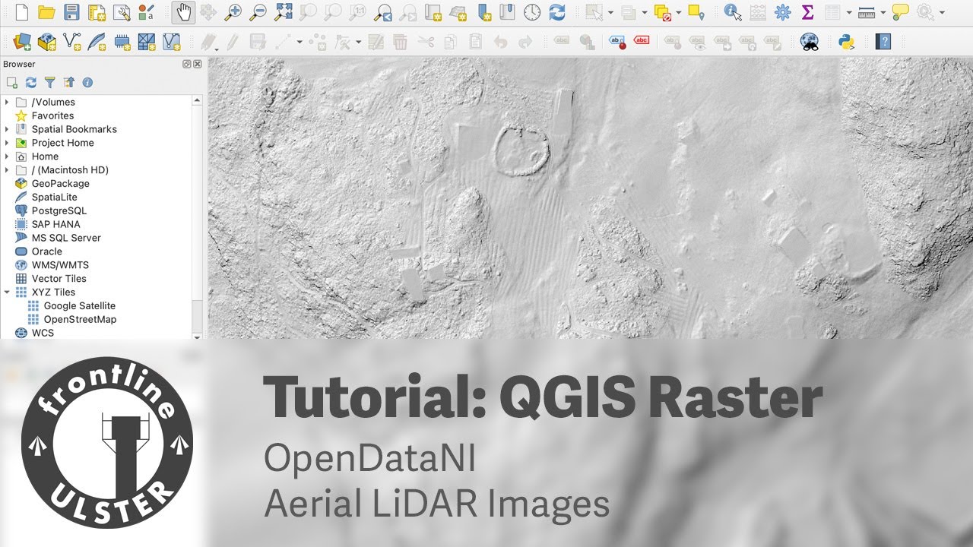Select GeoPackage in Browser tree
Image resolution: width=973 pixels, height=547 pixels.
pyautogui.click(x=60, y=184)
